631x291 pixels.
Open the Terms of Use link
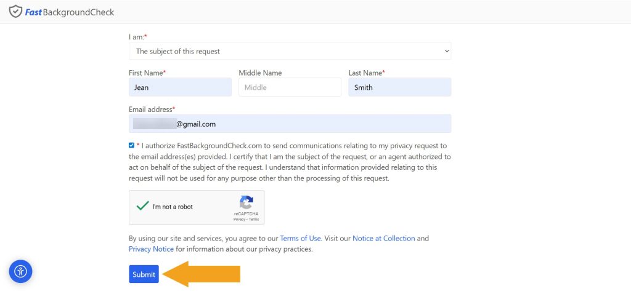pos(301,238)
